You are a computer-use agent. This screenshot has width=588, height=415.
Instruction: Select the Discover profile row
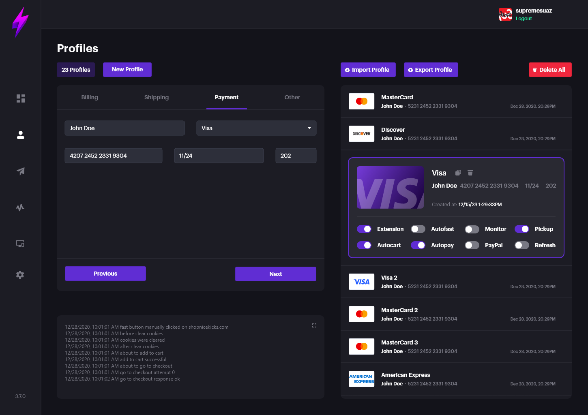click(456, 134)
